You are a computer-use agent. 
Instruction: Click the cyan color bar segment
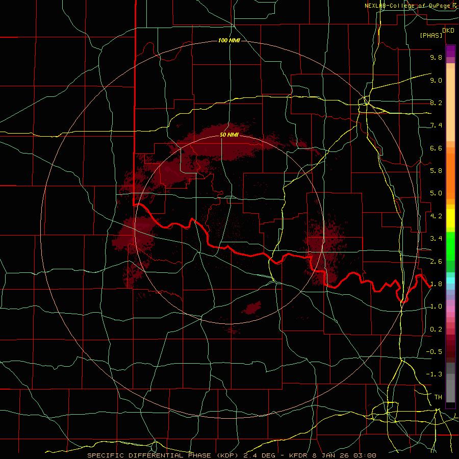point(450,280)
